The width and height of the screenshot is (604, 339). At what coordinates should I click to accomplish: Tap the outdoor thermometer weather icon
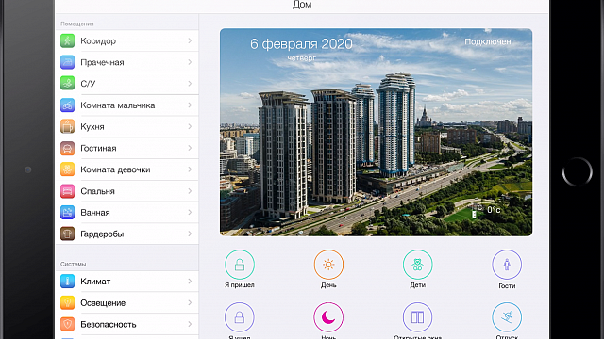pos(476,211)
